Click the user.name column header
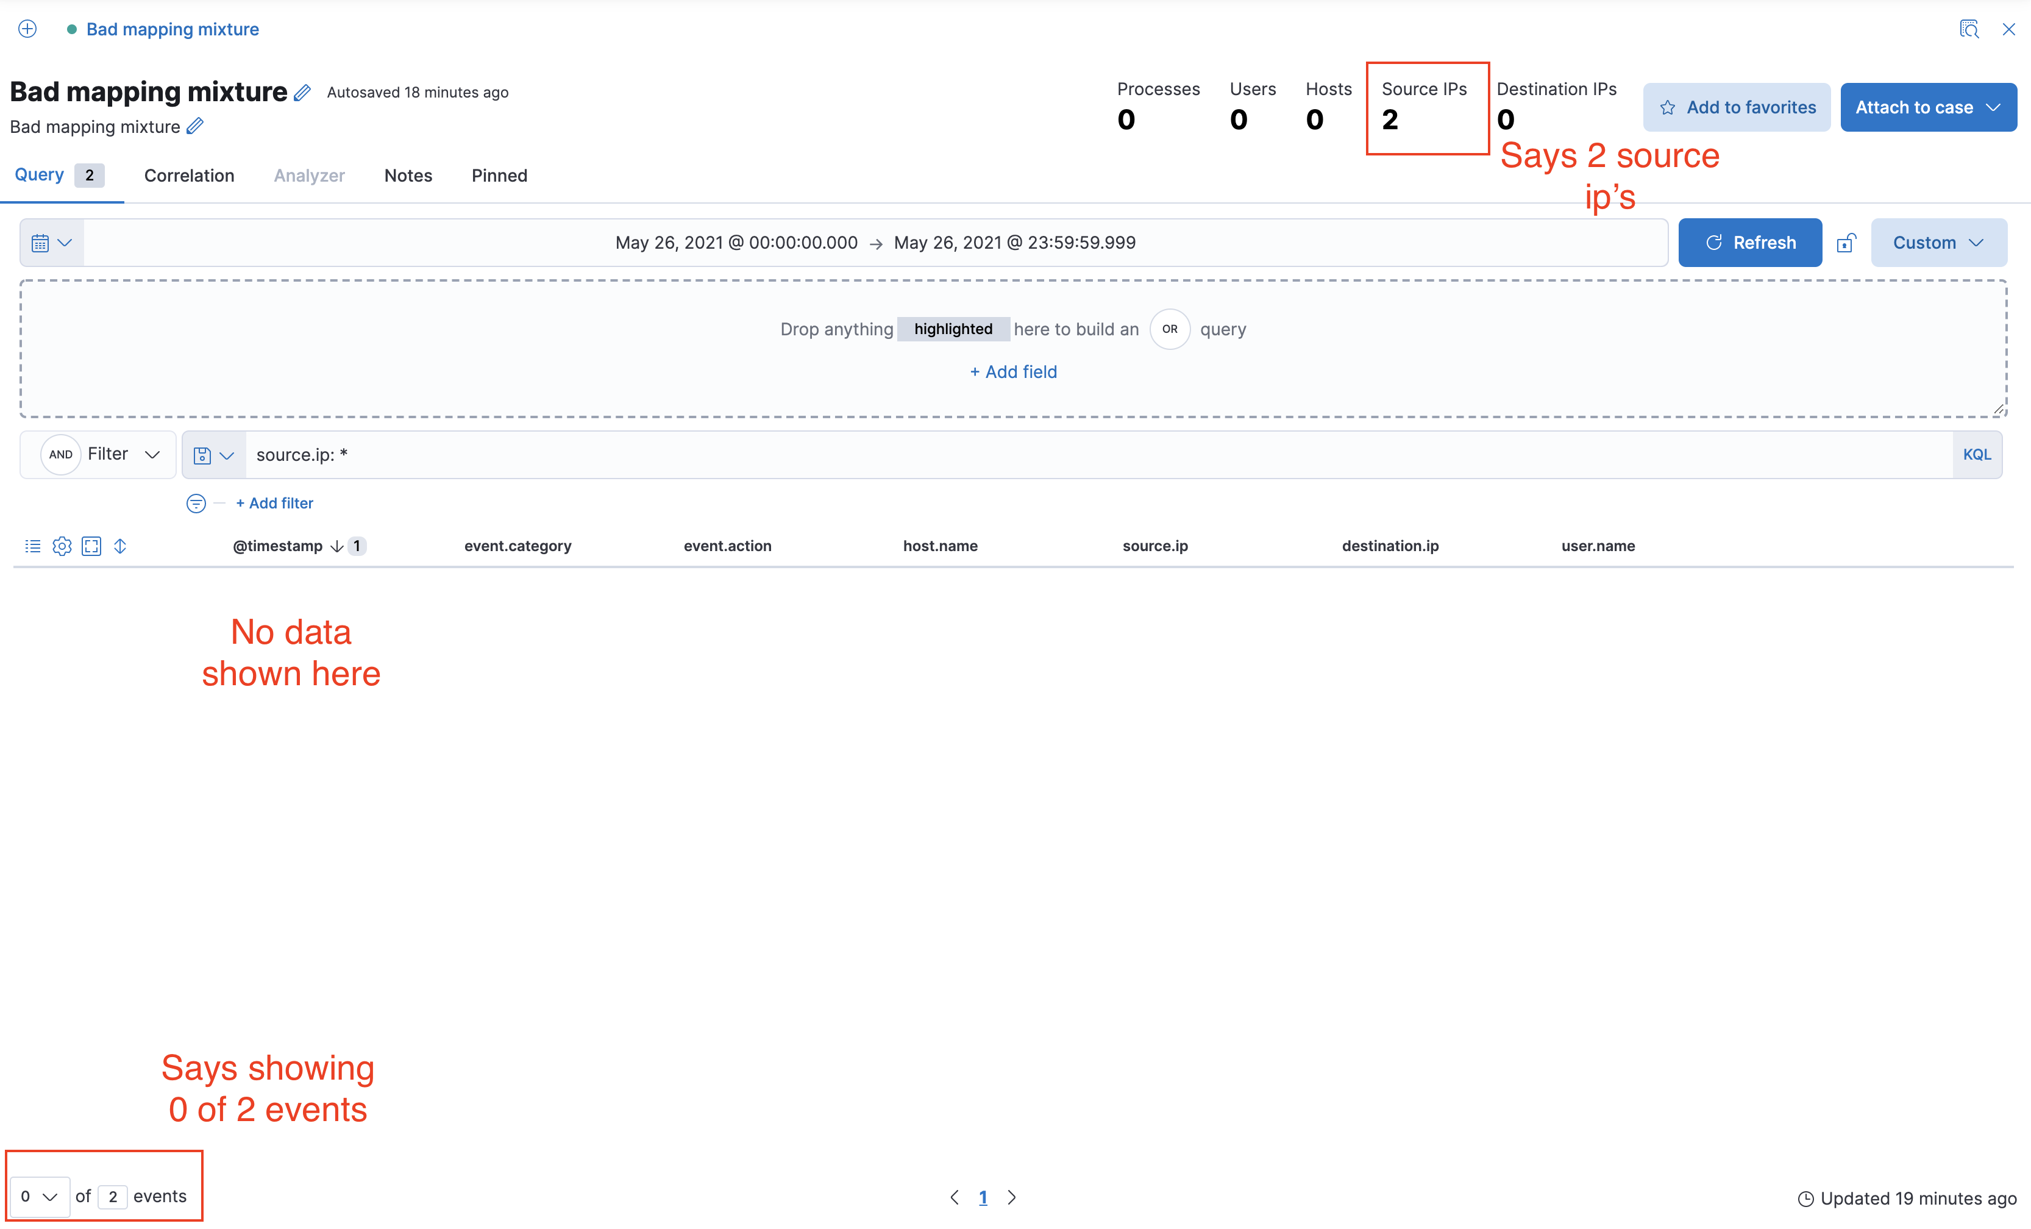2031x1229 pixels. (1598, 546)
